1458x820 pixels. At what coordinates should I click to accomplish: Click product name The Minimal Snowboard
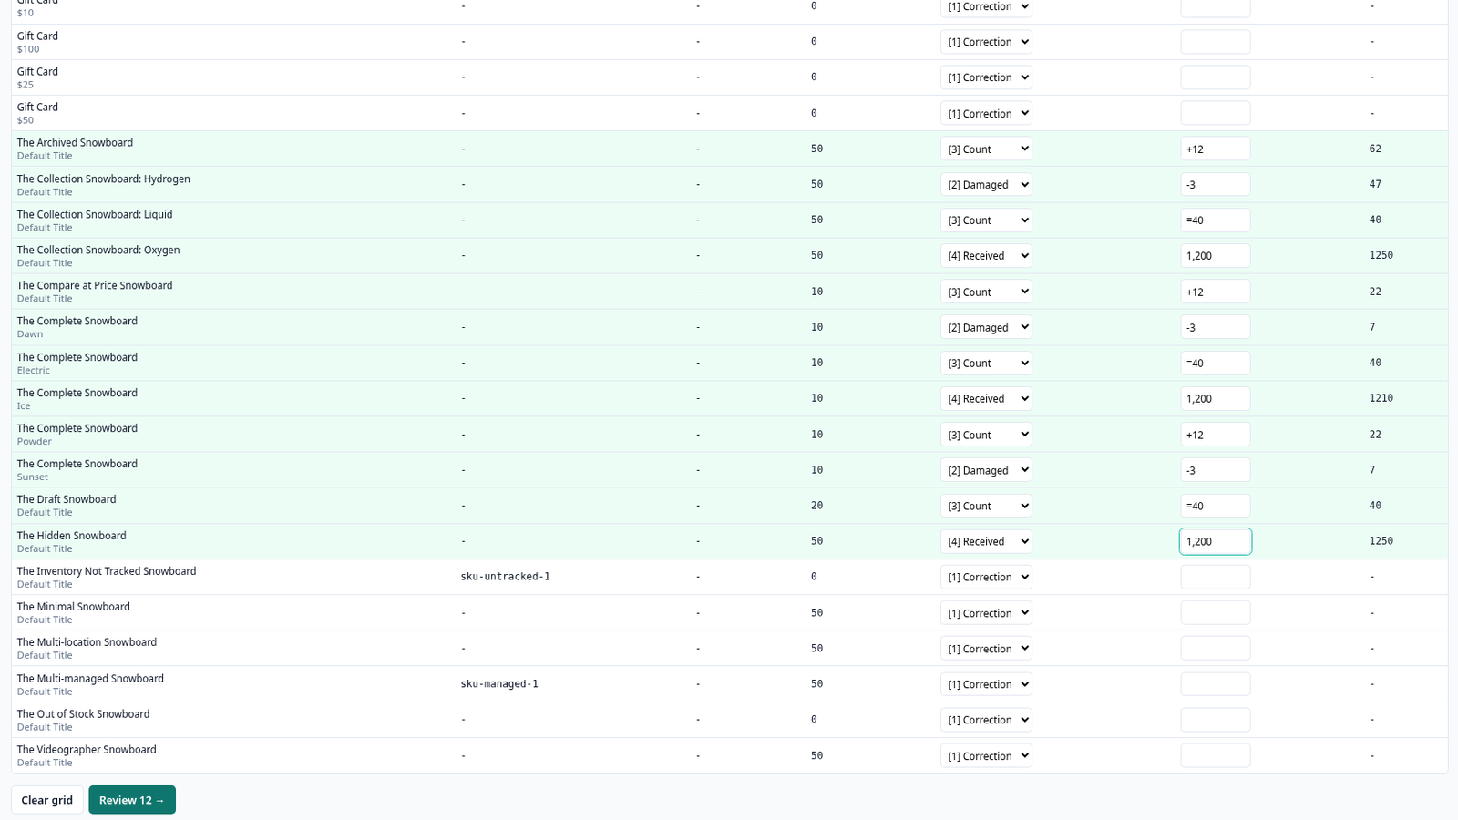tap(73, 607)
